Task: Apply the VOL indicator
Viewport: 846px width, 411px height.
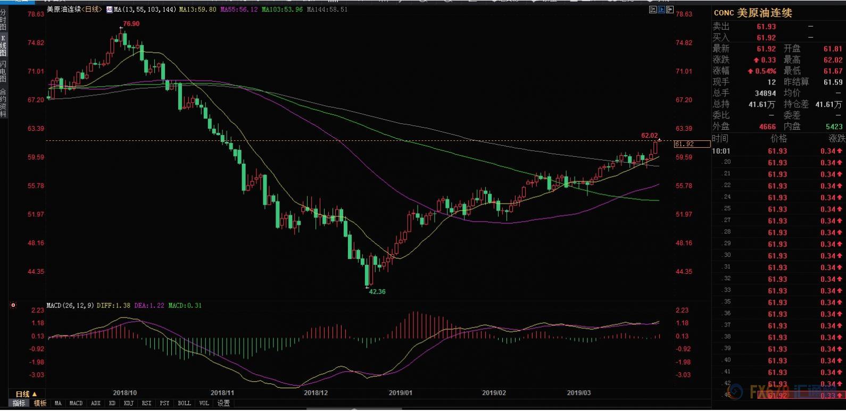Action: [x=204, y=404]
